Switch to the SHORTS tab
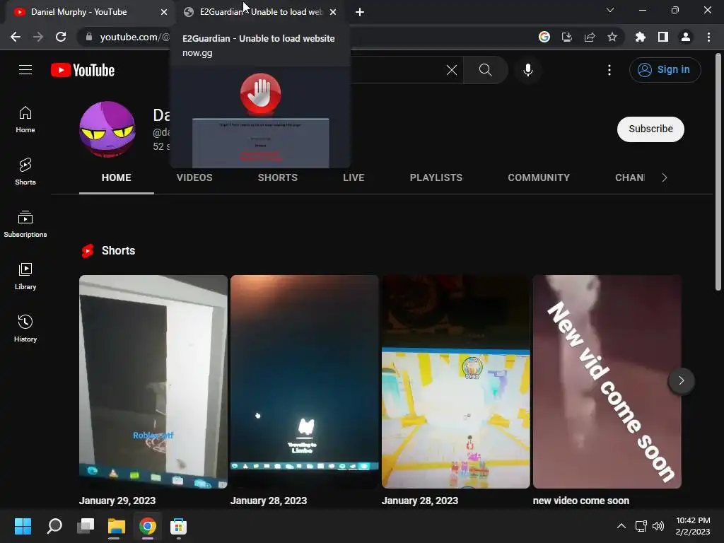724x543 pixels. coord(277,177)
